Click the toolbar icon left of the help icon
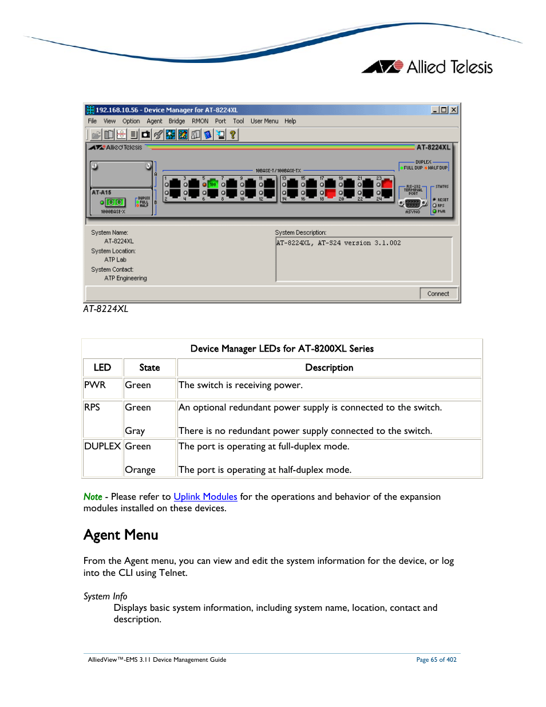Screen dimensions: 546x707 click(220, 135)
